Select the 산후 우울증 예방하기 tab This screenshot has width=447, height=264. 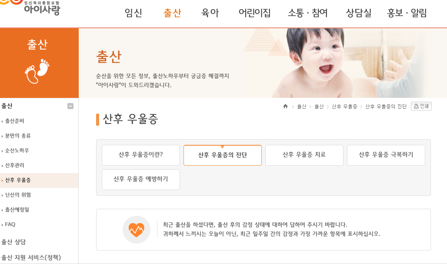click(x=141, y=180)
